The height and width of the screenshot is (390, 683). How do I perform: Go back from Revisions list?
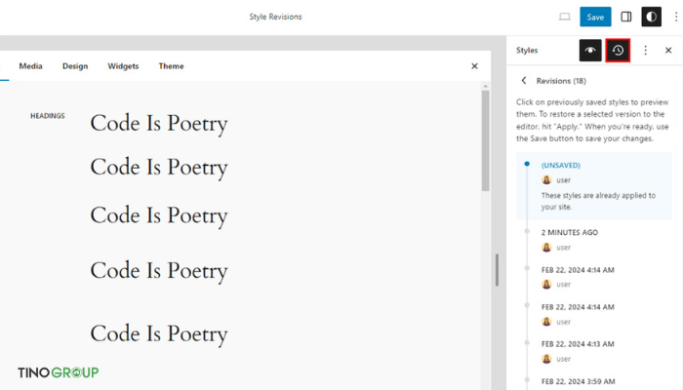coord(524,81)
